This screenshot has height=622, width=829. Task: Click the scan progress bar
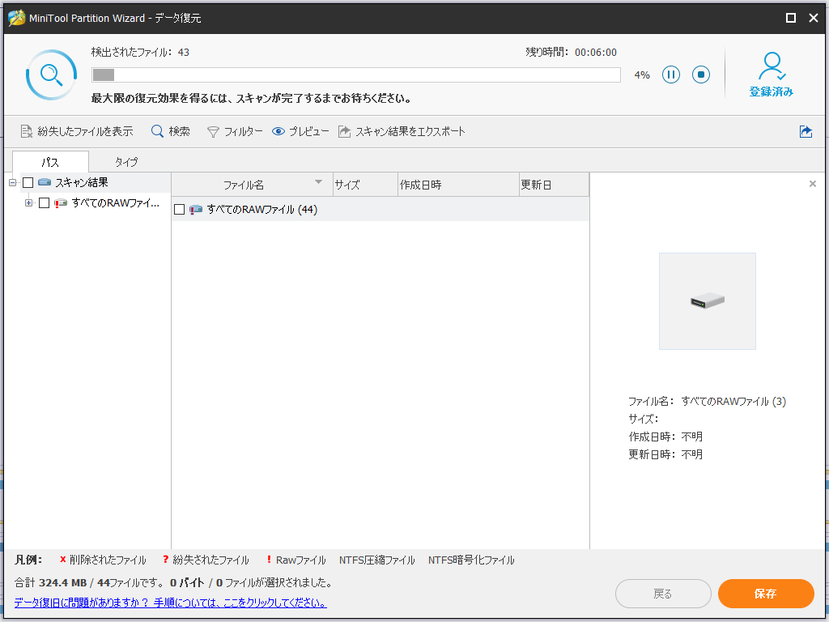pos(356,75)
